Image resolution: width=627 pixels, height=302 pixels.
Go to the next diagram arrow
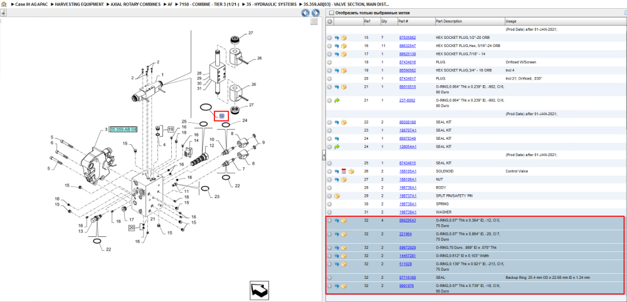pos(315,13)
